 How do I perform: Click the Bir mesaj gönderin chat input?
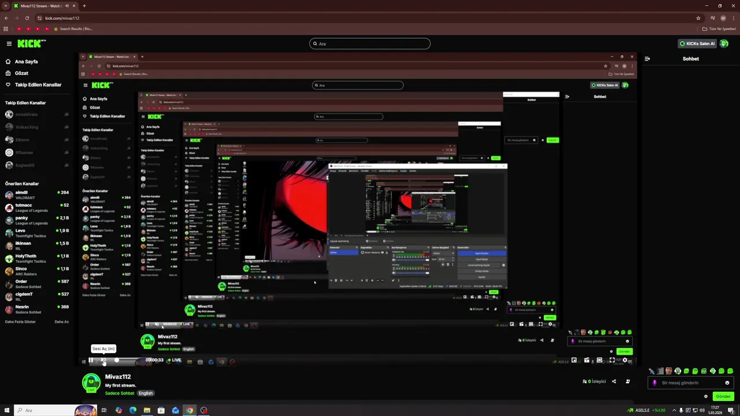[691, 382]
